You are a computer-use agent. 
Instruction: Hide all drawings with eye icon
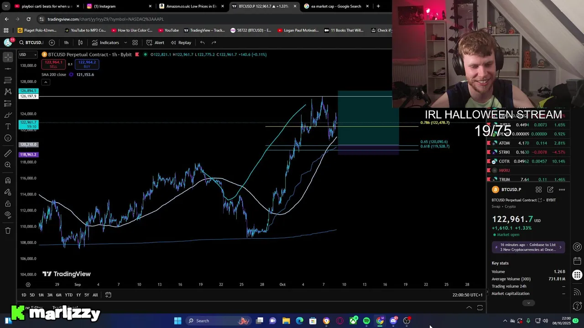[8, 215]
